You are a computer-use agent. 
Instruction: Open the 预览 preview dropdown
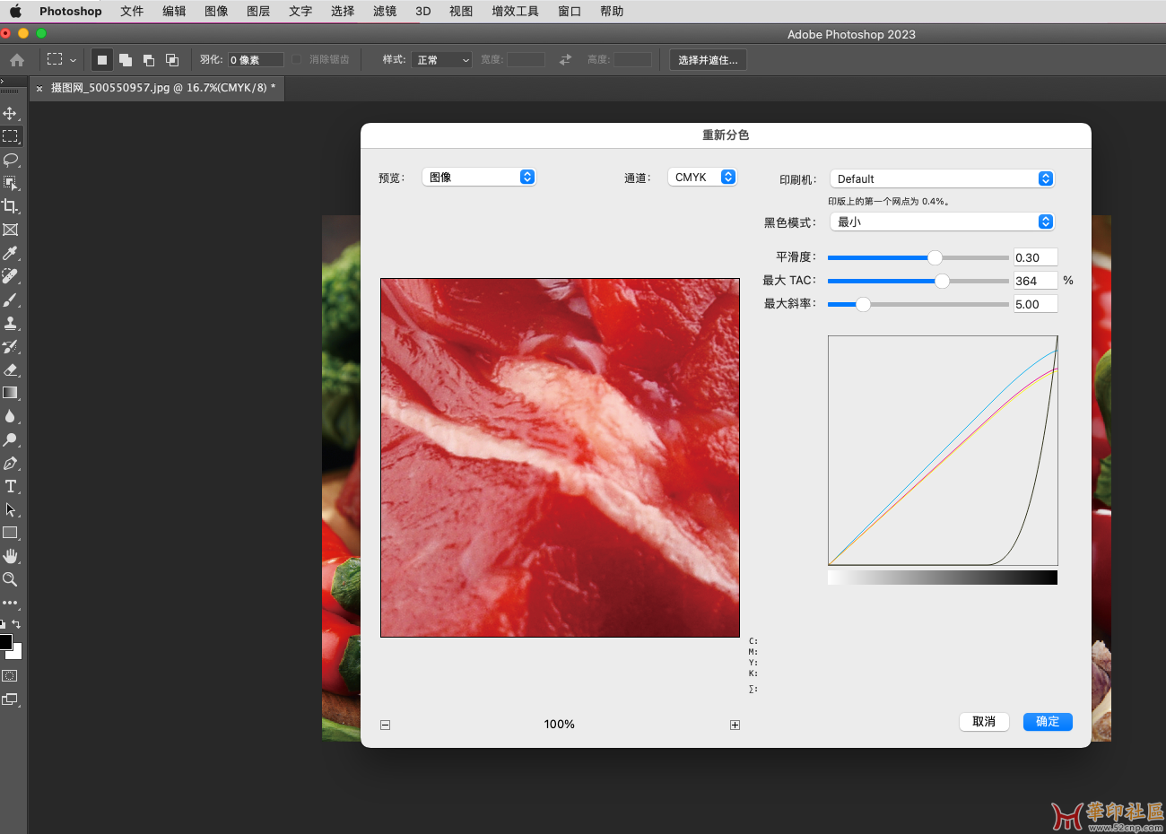pyautogui.click(x=479, y=178)
